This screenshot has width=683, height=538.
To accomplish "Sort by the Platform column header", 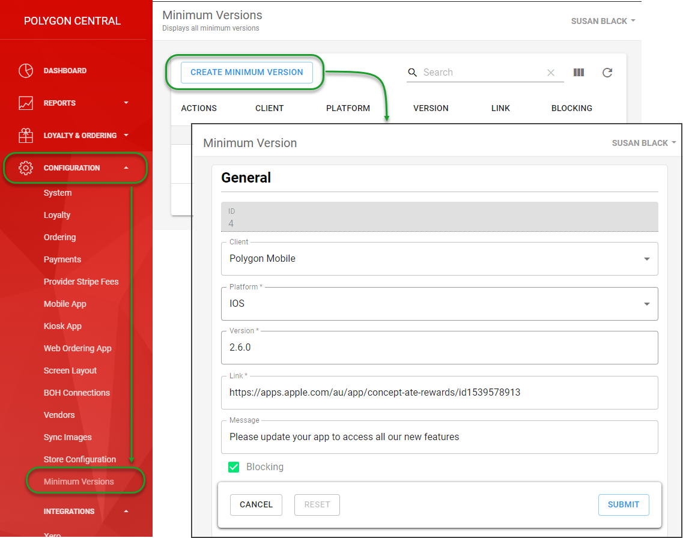I will [x=348, y=108].
